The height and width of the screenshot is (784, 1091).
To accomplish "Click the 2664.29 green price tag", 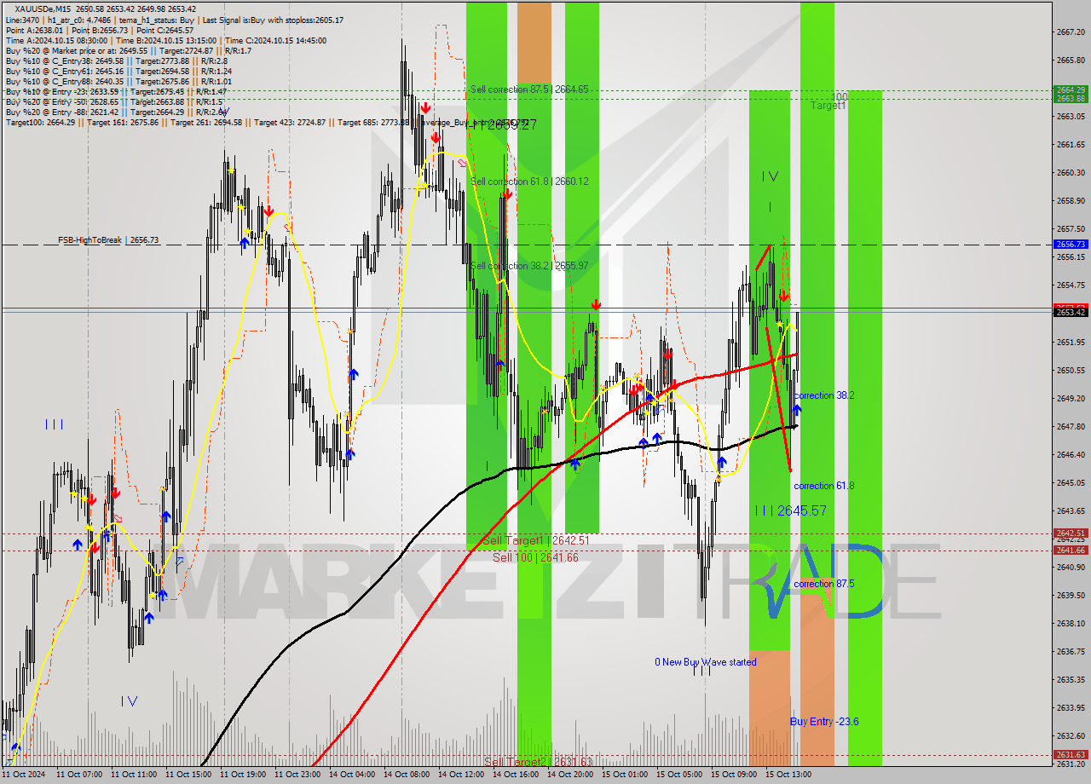I will pyautogui.click(x=1071, y=89).
